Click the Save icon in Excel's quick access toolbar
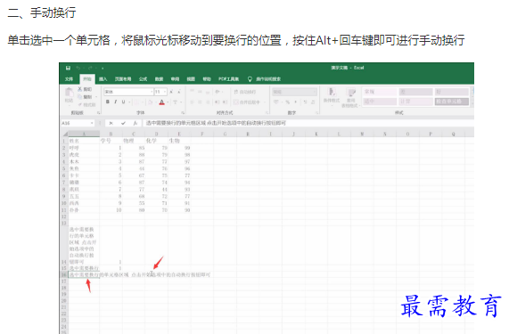The width and height of the screenshot is (509, 334). (x=68, y=68)
